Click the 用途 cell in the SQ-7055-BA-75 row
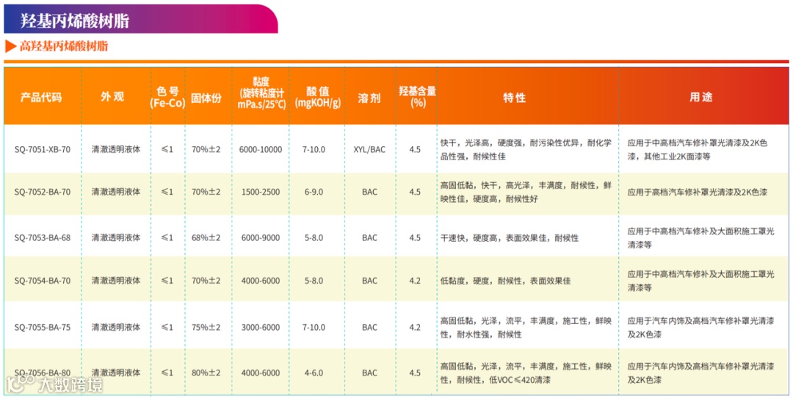Viewport: 793px width, 399px height. [701, 328]
